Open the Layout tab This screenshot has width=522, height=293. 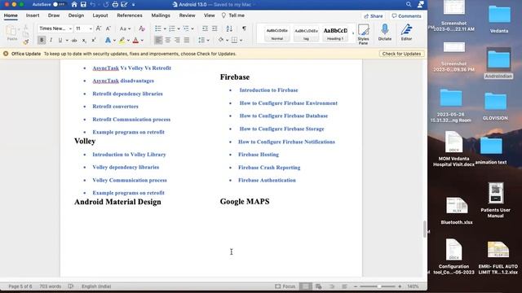point(100,15)
